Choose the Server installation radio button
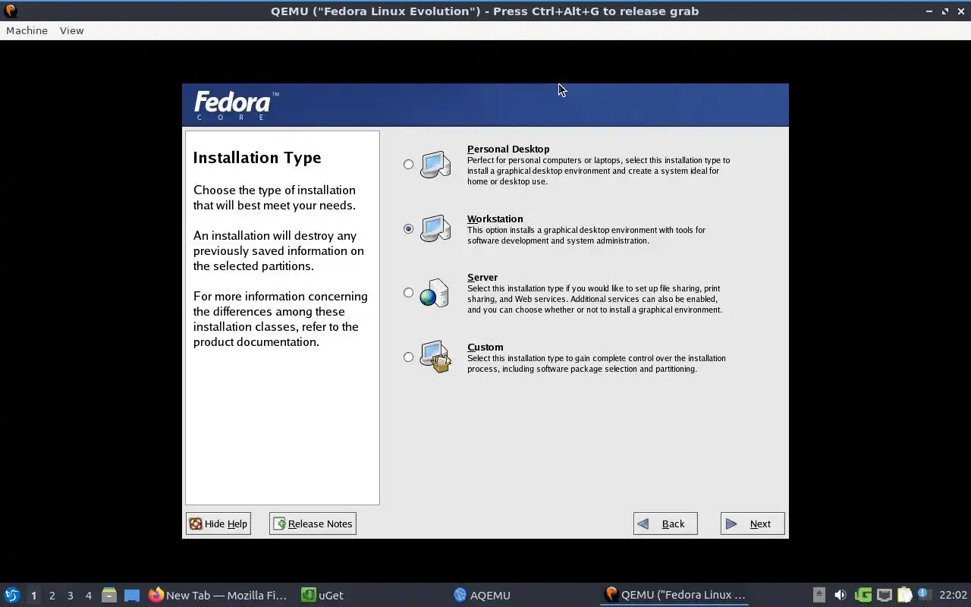 click(408, 292)
